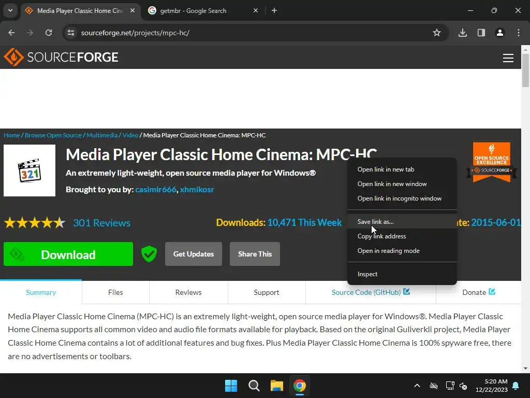Image resolution: width=530 pixels, height=398 pixels.
Task: Click the browser forward arrow
Action: tap(30, 33)
